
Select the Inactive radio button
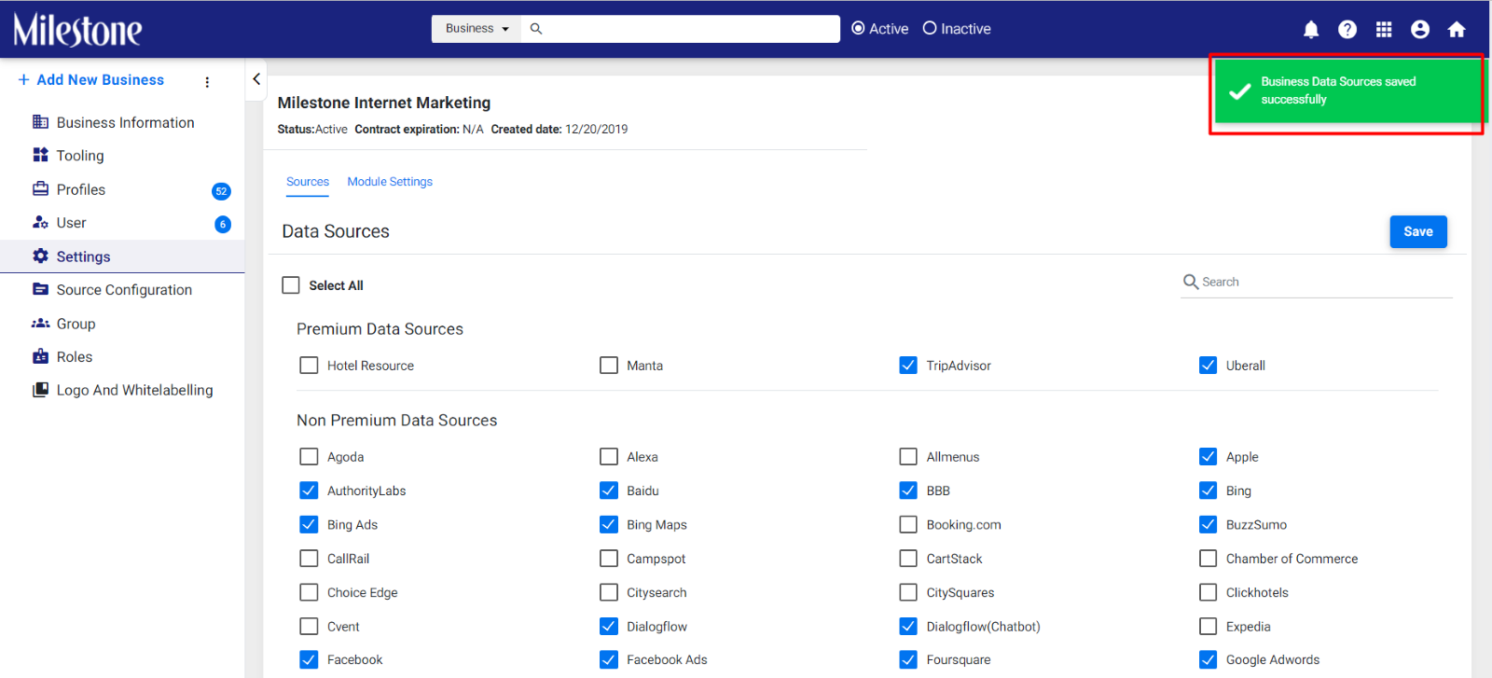930,29
